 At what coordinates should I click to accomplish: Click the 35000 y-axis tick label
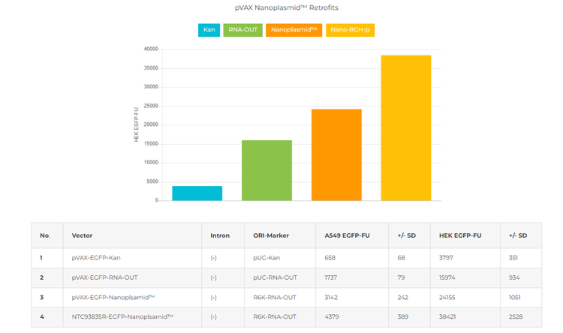151,68
